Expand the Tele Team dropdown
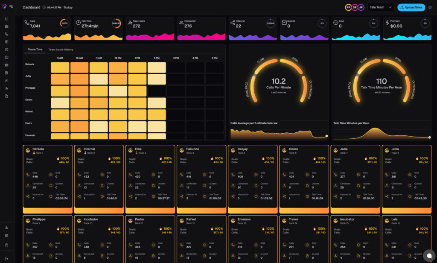437x263 pixels. pos(381,7)
